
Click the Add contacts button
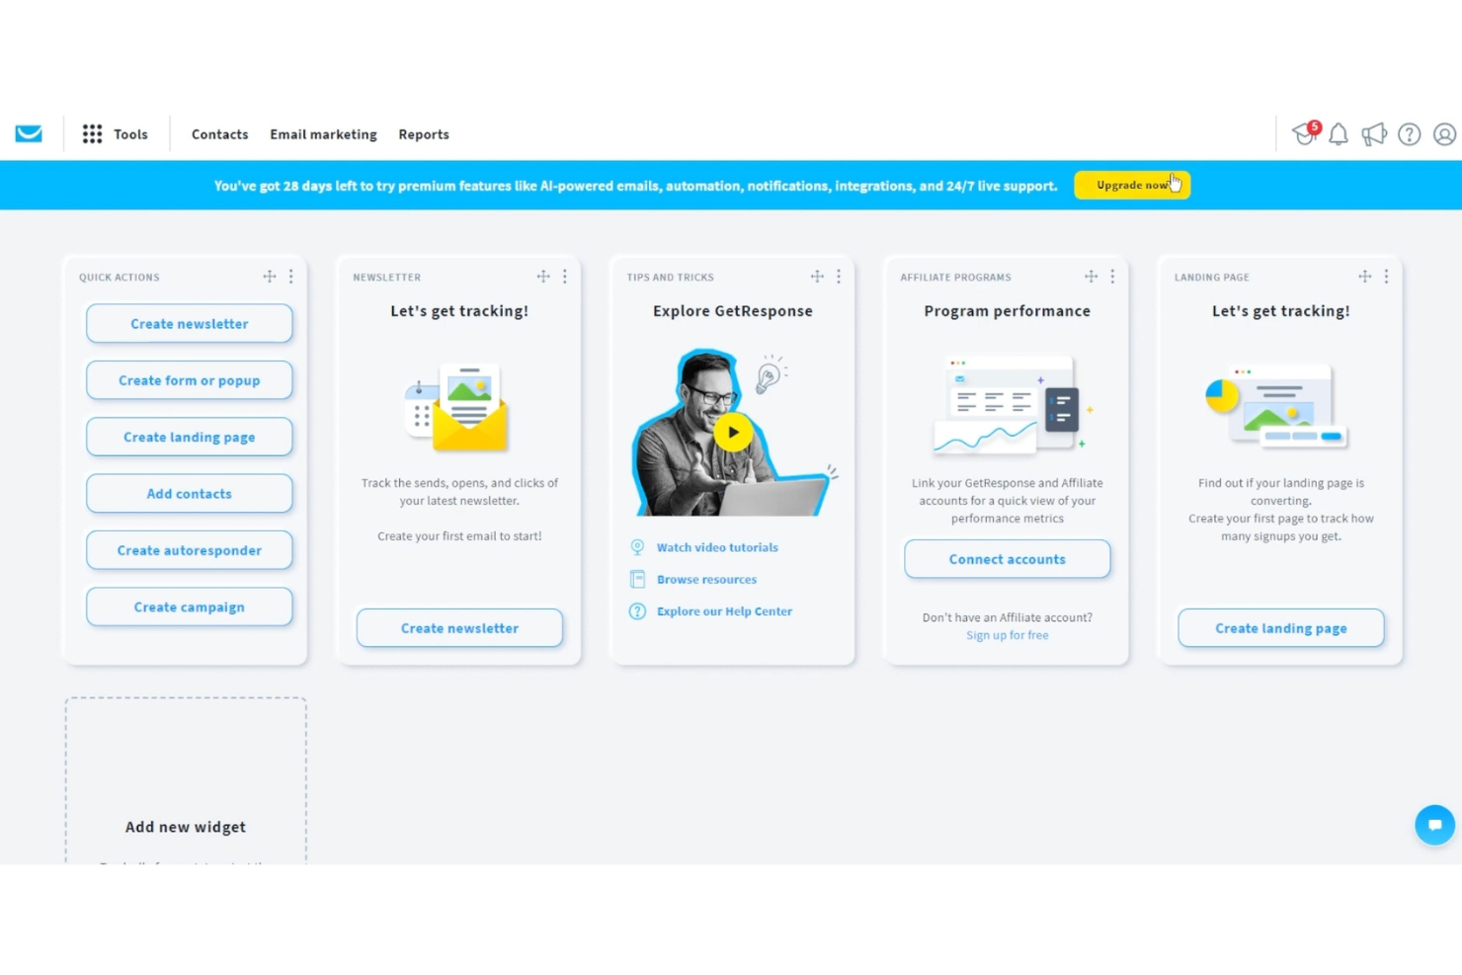(x=190, y=494)
